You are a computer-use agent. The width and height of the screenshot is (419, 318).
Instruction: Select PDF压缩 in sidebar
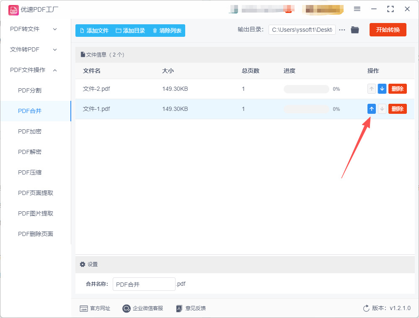click(30, 173)
